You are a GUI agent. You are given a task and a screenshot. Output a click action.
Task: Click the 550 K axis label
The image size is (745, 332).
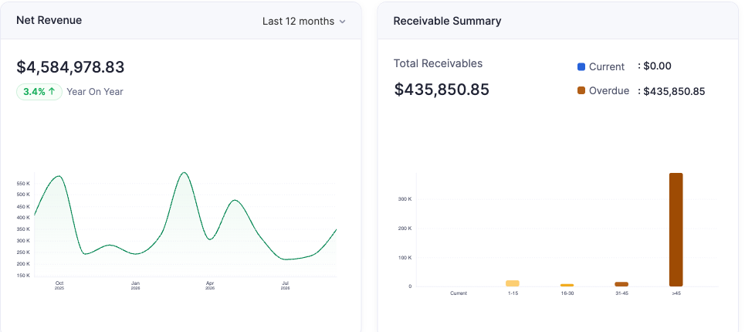(x=23, y=183)
